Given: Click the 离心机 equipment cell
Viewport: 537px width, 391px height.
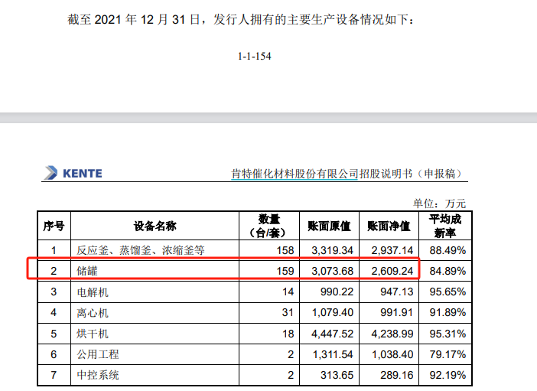Looking at the screenshot, I should (93, 312).
